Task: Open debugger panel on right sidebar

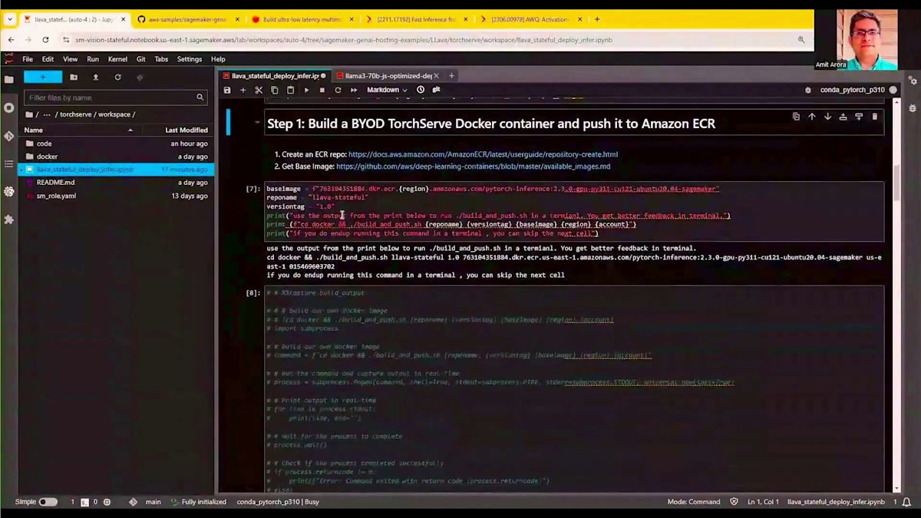Action: pos(913,108)
